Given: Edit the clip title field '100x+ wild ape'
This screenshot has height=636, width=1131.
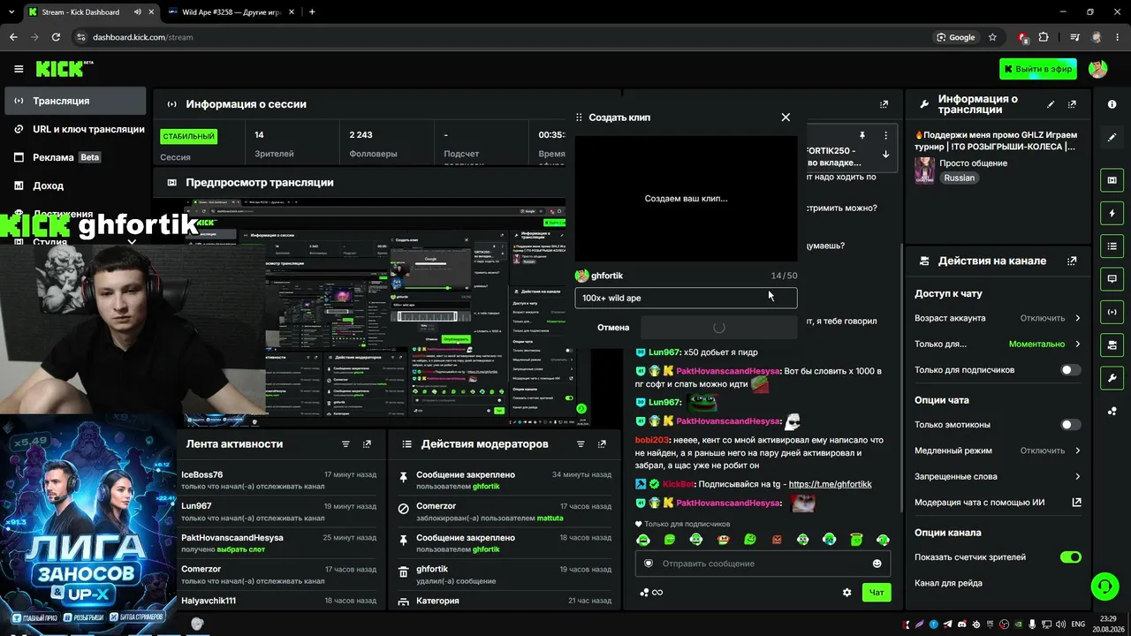Looking at the screenshot, I should (x=686, y=298).
